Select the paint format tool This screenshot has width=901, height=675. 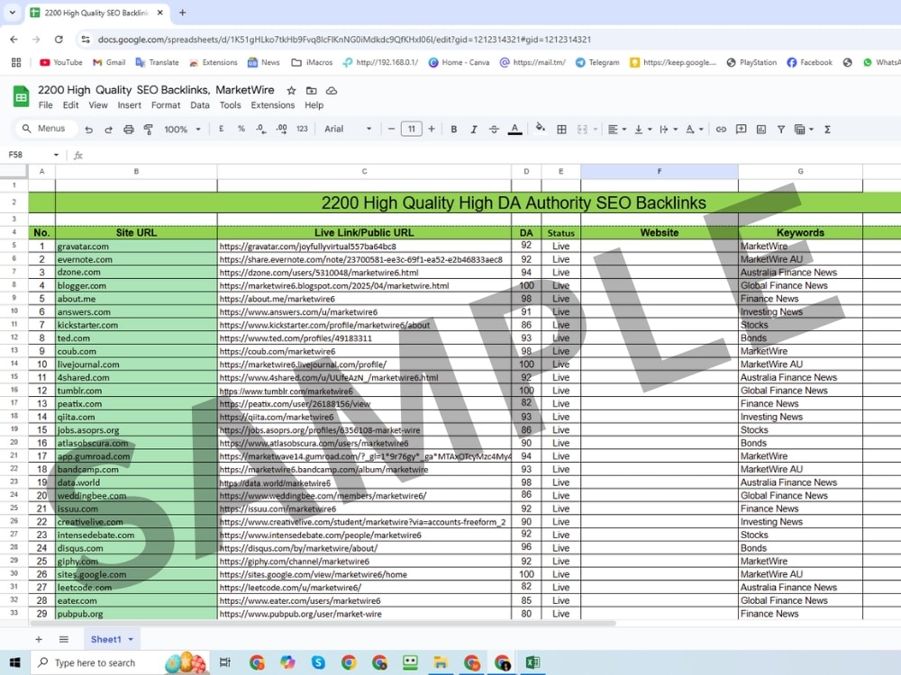point(149,130)
